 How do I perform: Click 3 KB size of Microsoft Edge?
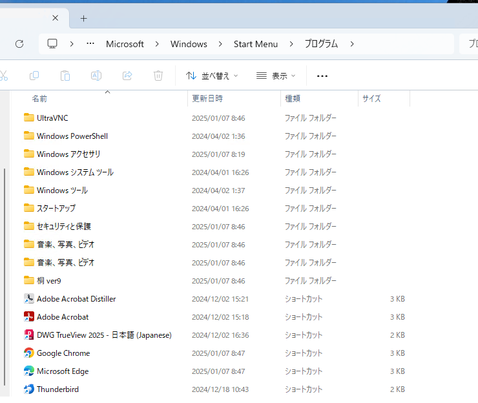[x=397, y=371]
